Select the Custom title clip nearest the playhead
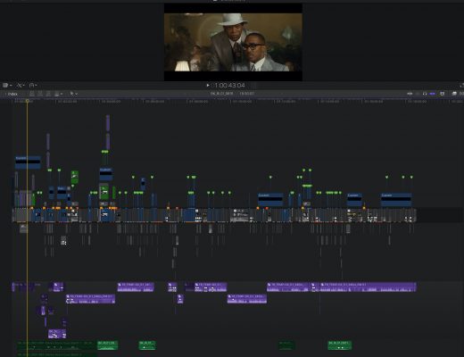Viewport: 464px width, 357px height. 28,162
